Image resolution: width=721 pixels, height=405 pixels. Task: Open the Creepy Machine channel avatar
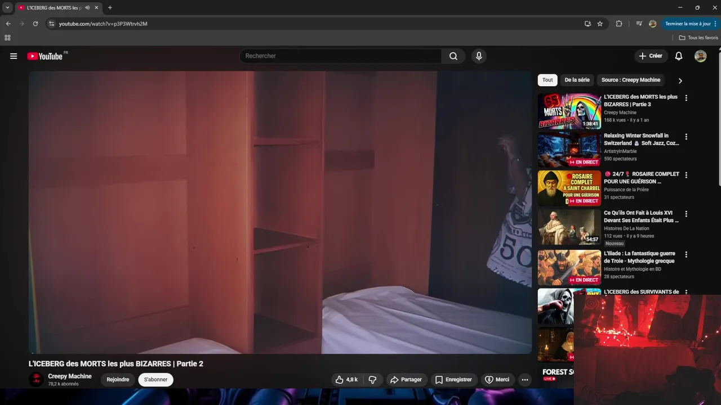(36, 380)
